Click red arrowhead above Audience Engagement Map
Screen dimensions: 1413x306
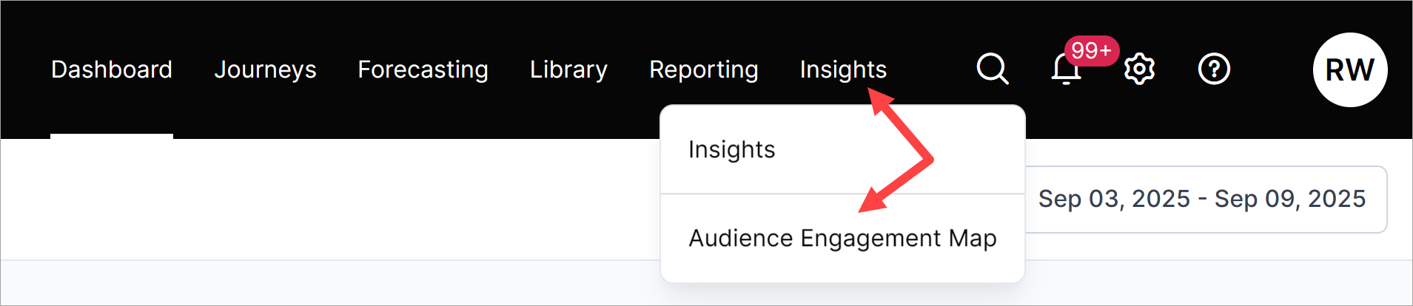pyautogui.click(x=871, y=201)
